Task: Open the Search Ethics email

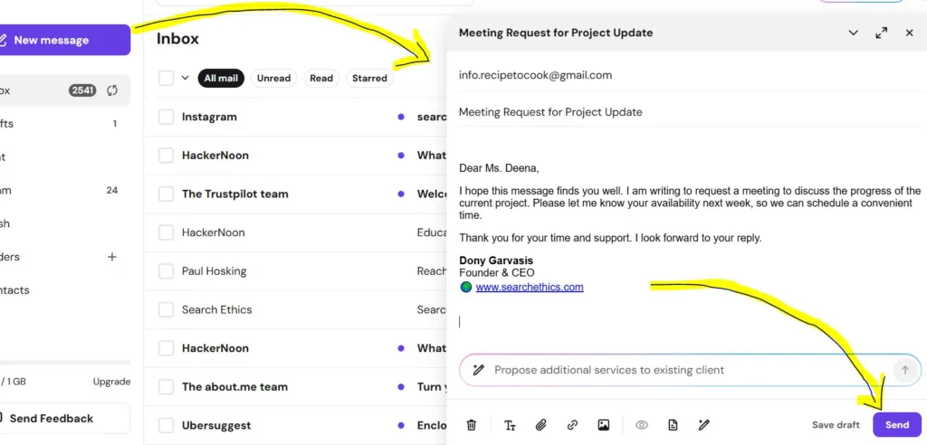Action: (x=296, y=309)
